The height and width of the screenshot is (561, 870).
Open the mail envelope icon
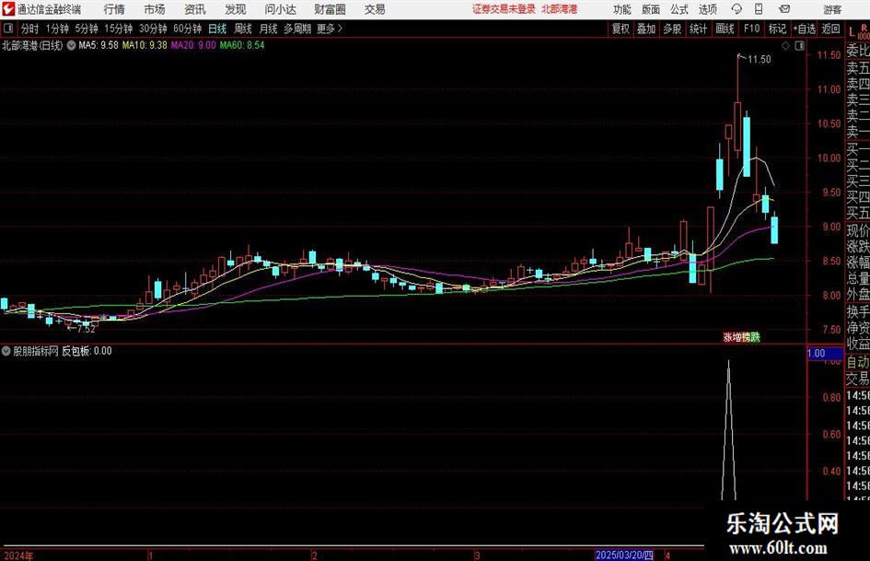pos(784,9)
